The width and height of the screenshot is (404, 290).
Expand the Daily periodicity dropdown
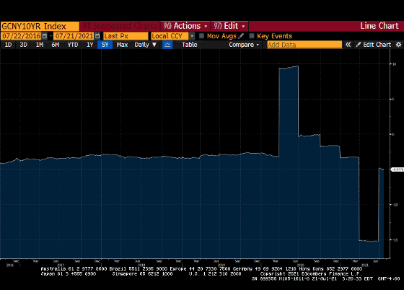pyautogui.click(x=146, y=45)
